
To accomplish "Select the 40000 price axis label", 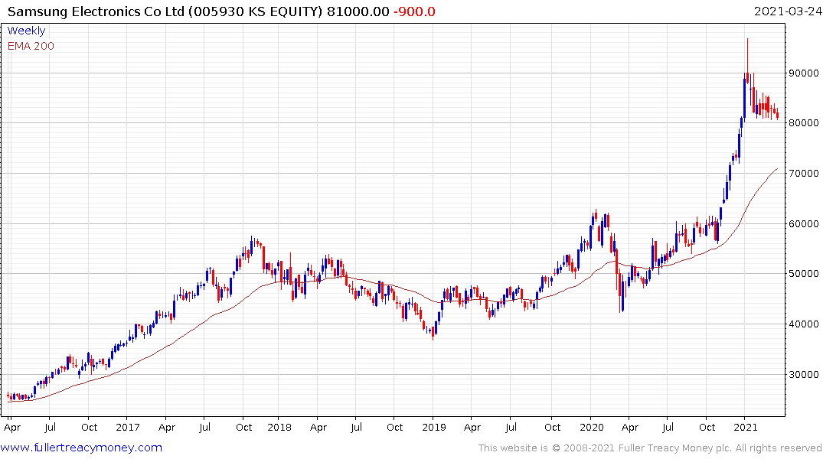I will click(804, 324).
